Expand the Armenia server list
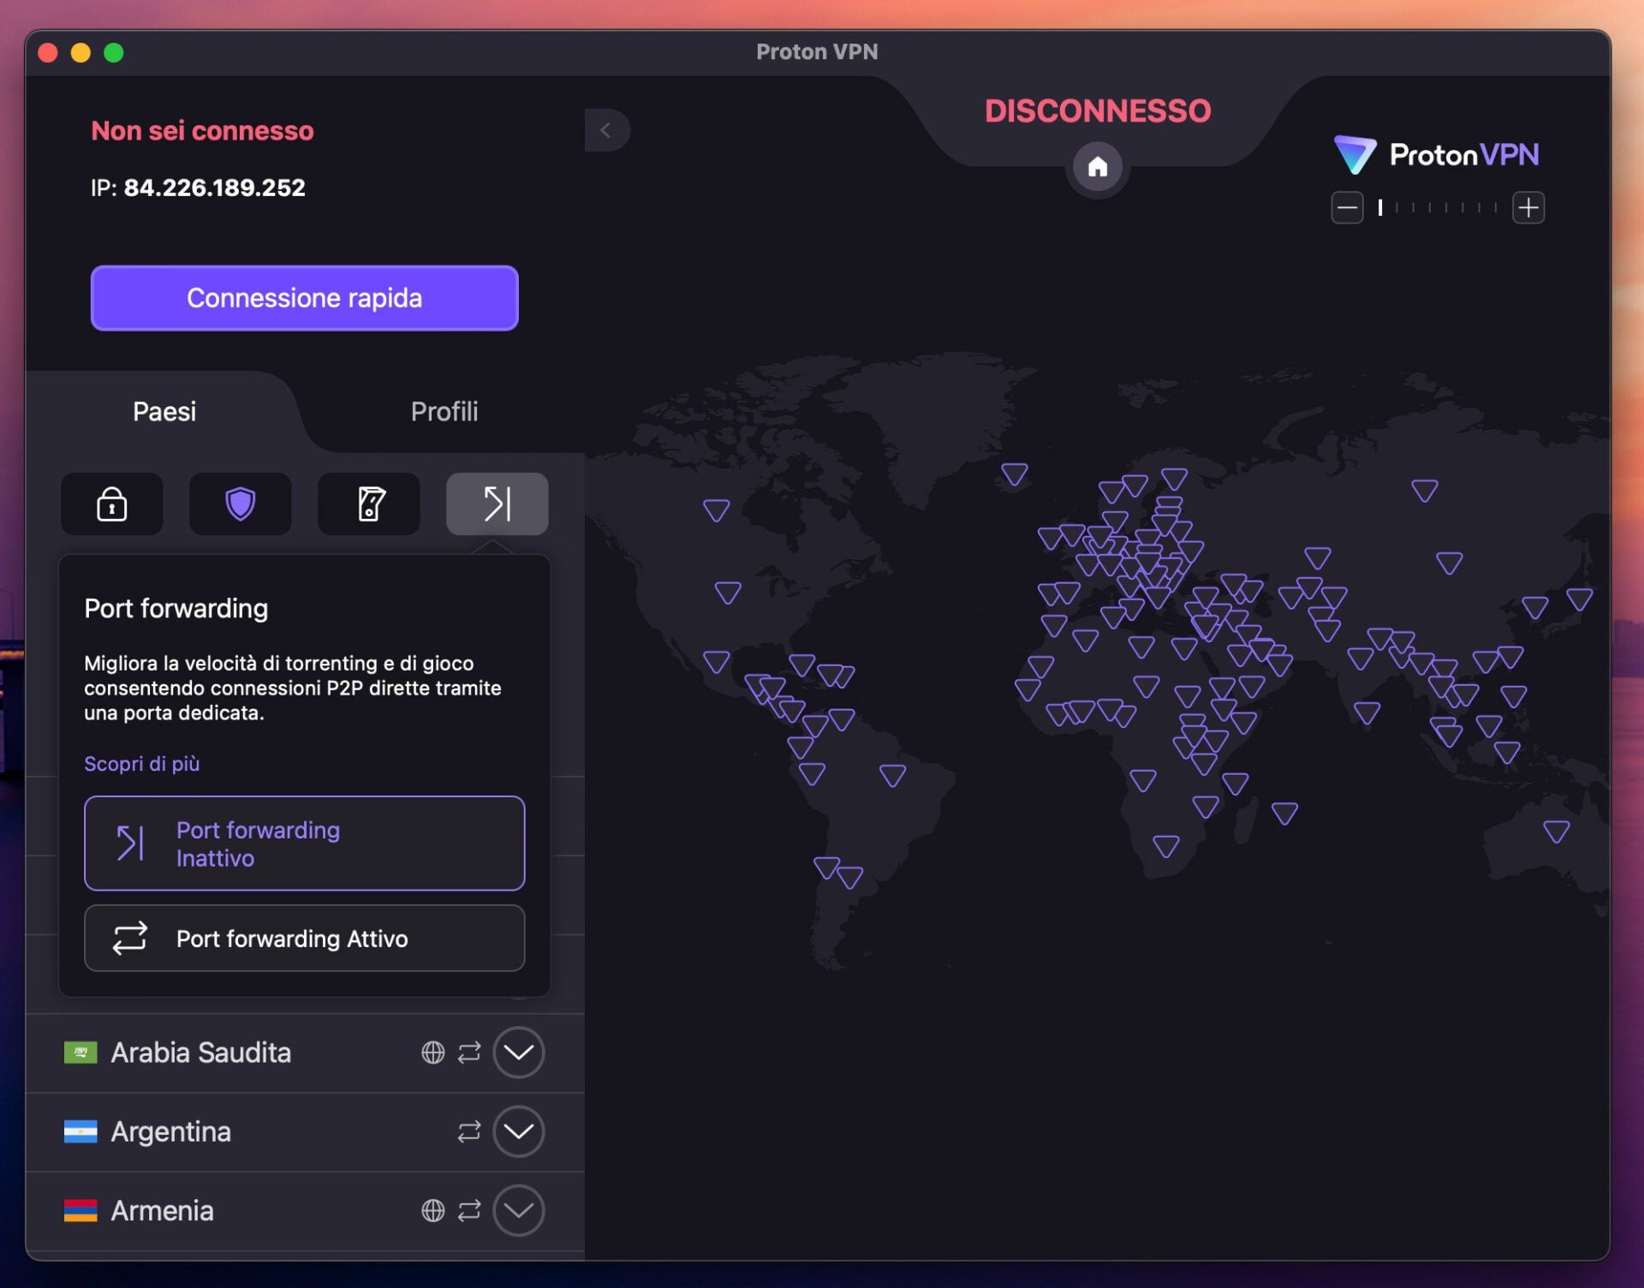Viewport: 1644px width, 1288px height. (519, 1210)
